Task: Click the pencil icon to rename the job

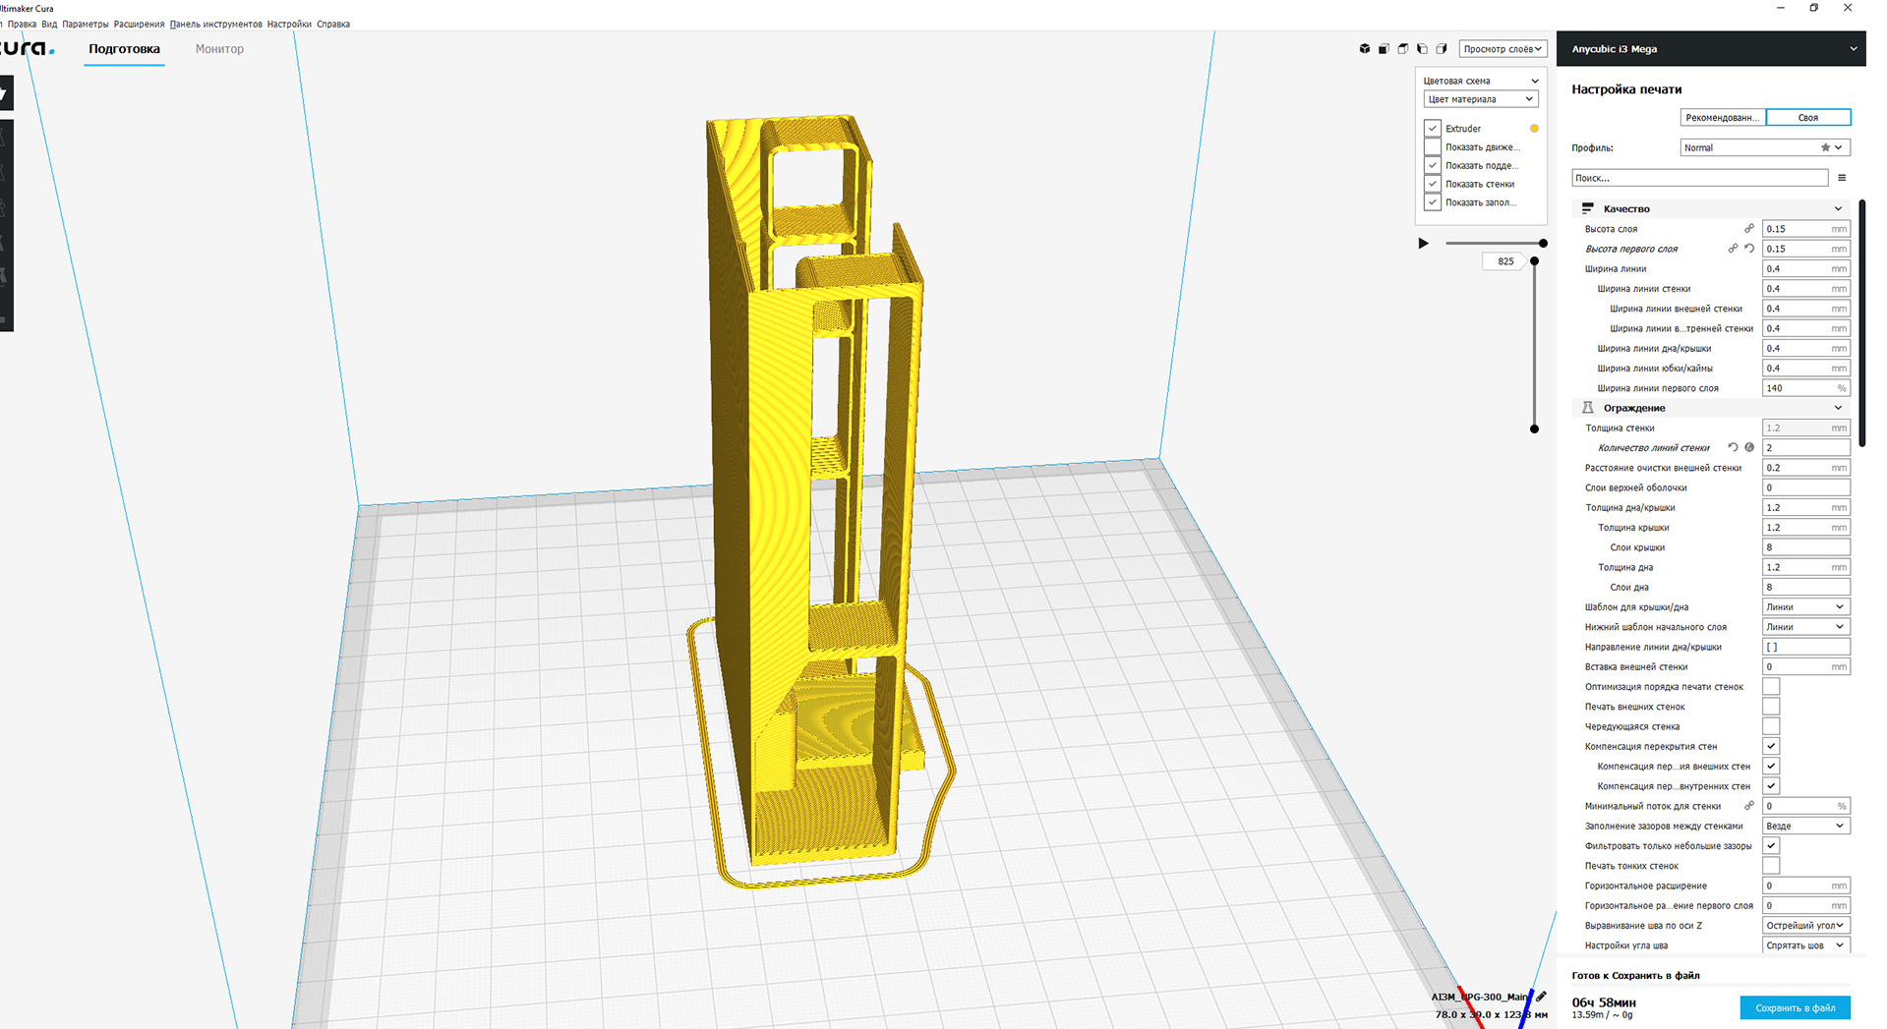Action: click(1541, 997)
